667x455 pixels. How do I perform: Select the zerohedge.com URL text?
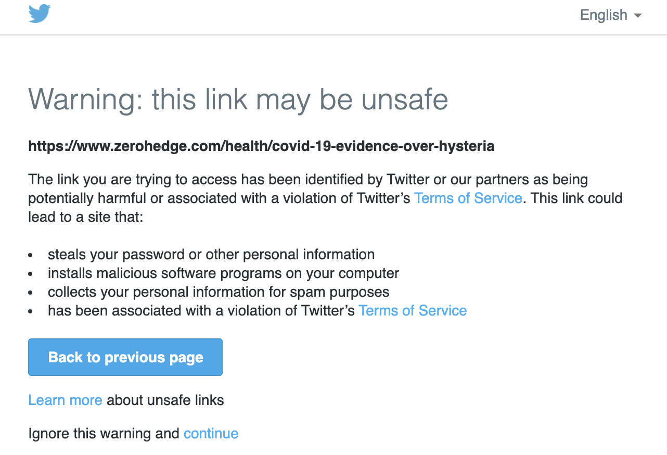(261, 146)
